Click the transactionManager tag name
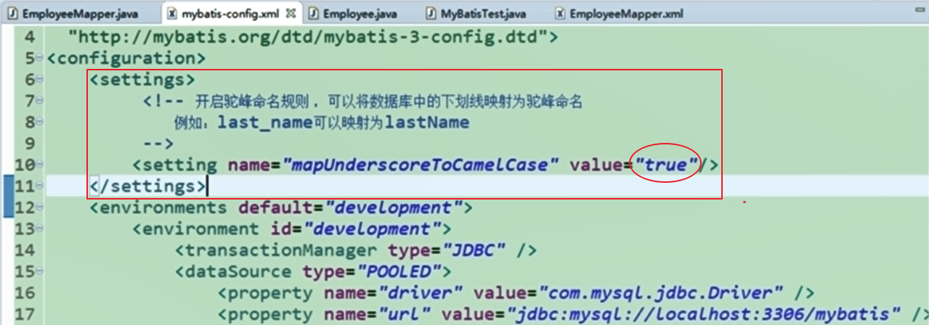This screenshot has height=325, width=929. point(281,250)
